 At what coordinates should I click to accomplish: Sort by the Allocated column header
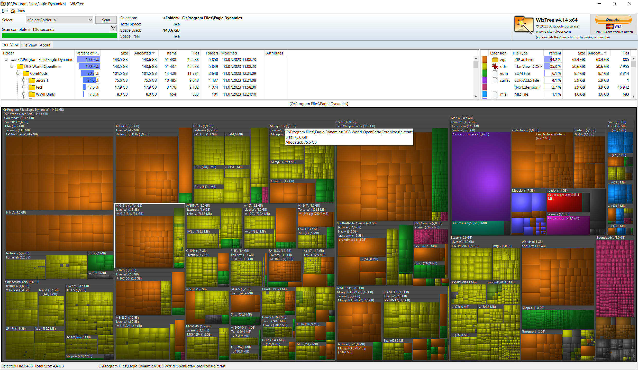click(x=144, y=53)
